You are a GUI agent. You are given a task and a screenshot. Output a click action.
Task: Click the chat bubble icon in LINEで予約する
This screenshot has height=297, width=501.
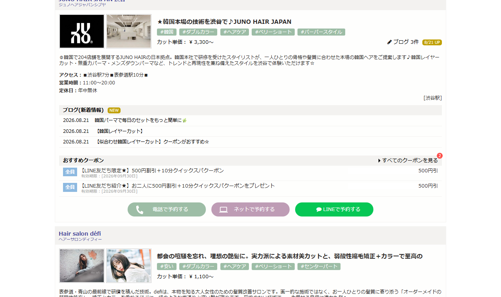coord(319,209)
